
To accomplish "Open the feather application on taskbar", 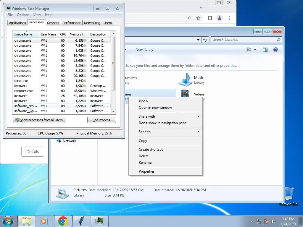I will 81,221.
